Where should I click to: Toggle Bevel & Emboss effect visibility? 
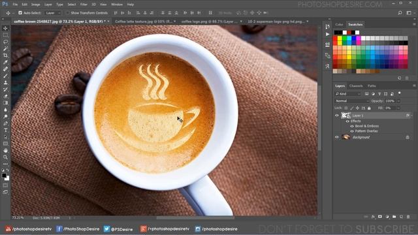point(352,126)
